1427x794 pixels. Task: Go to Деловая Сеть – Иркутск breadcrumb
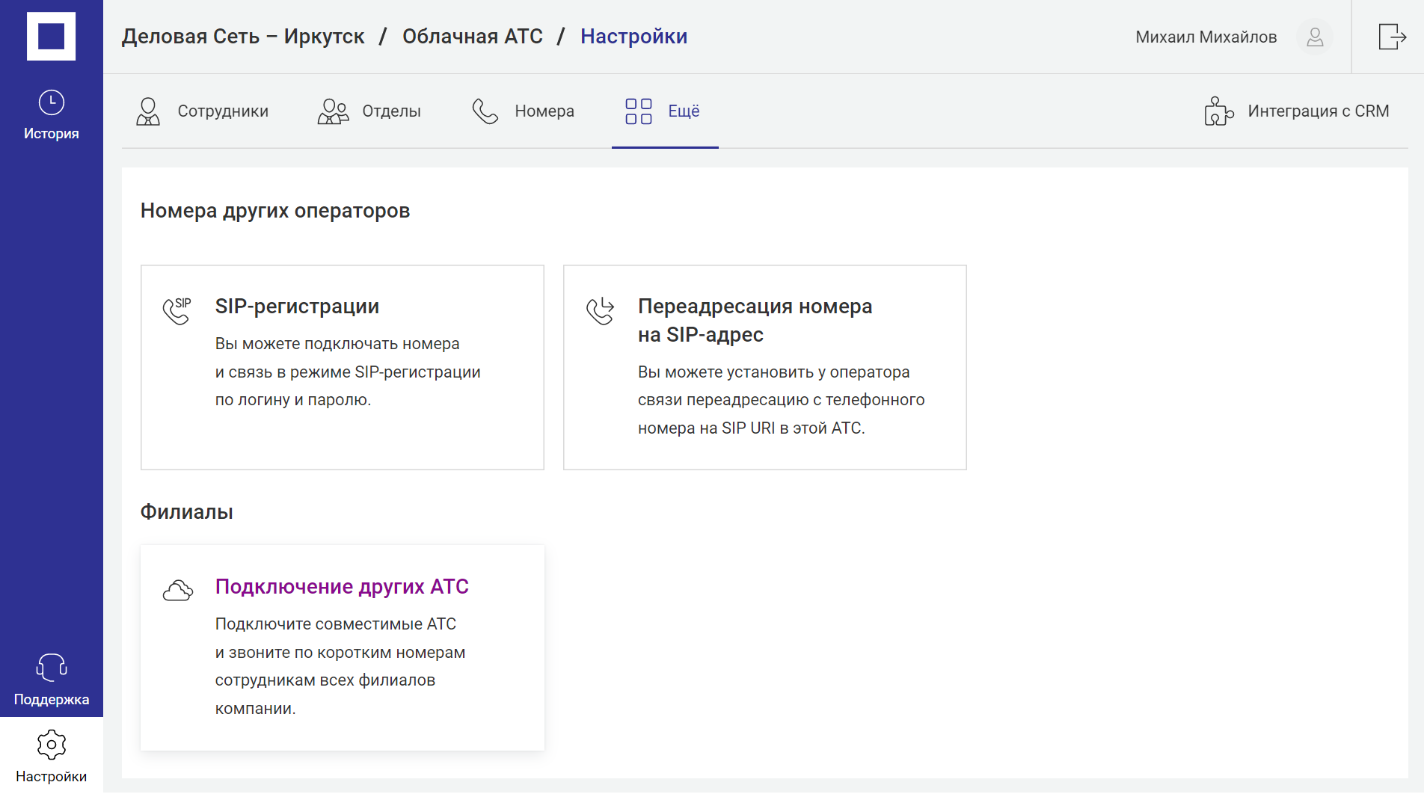(x=243, y=37)
